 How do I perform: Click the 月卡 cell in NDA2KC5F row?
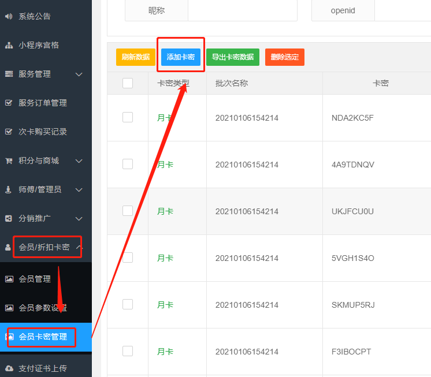point(165,118)
